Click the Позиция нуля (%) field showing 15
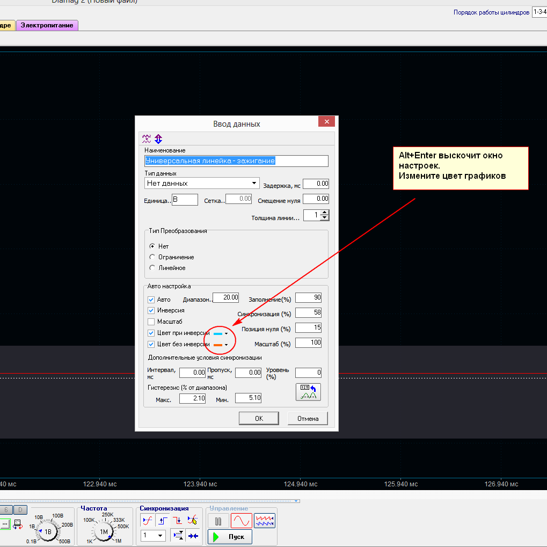 tap(308, 327)
